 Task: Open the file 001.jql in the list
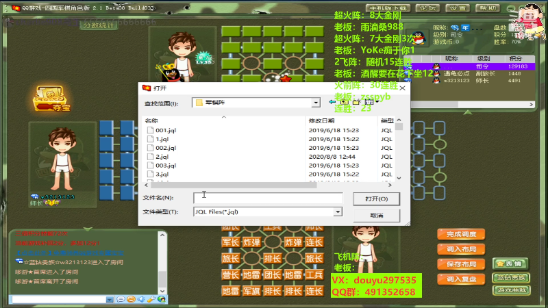(166, 130)
